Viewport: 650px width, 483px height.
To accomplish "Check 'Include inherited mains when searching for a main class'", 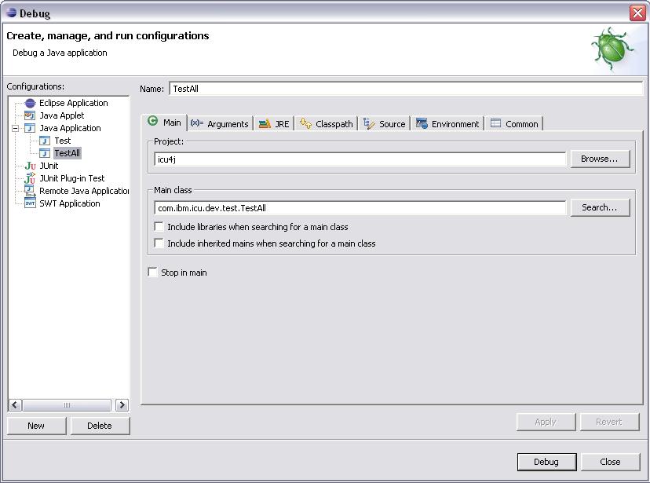I will [x=159, y=243].
